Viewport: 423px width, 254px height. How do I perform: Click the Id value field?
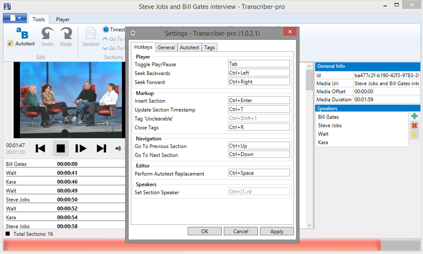tap(387, 75)
